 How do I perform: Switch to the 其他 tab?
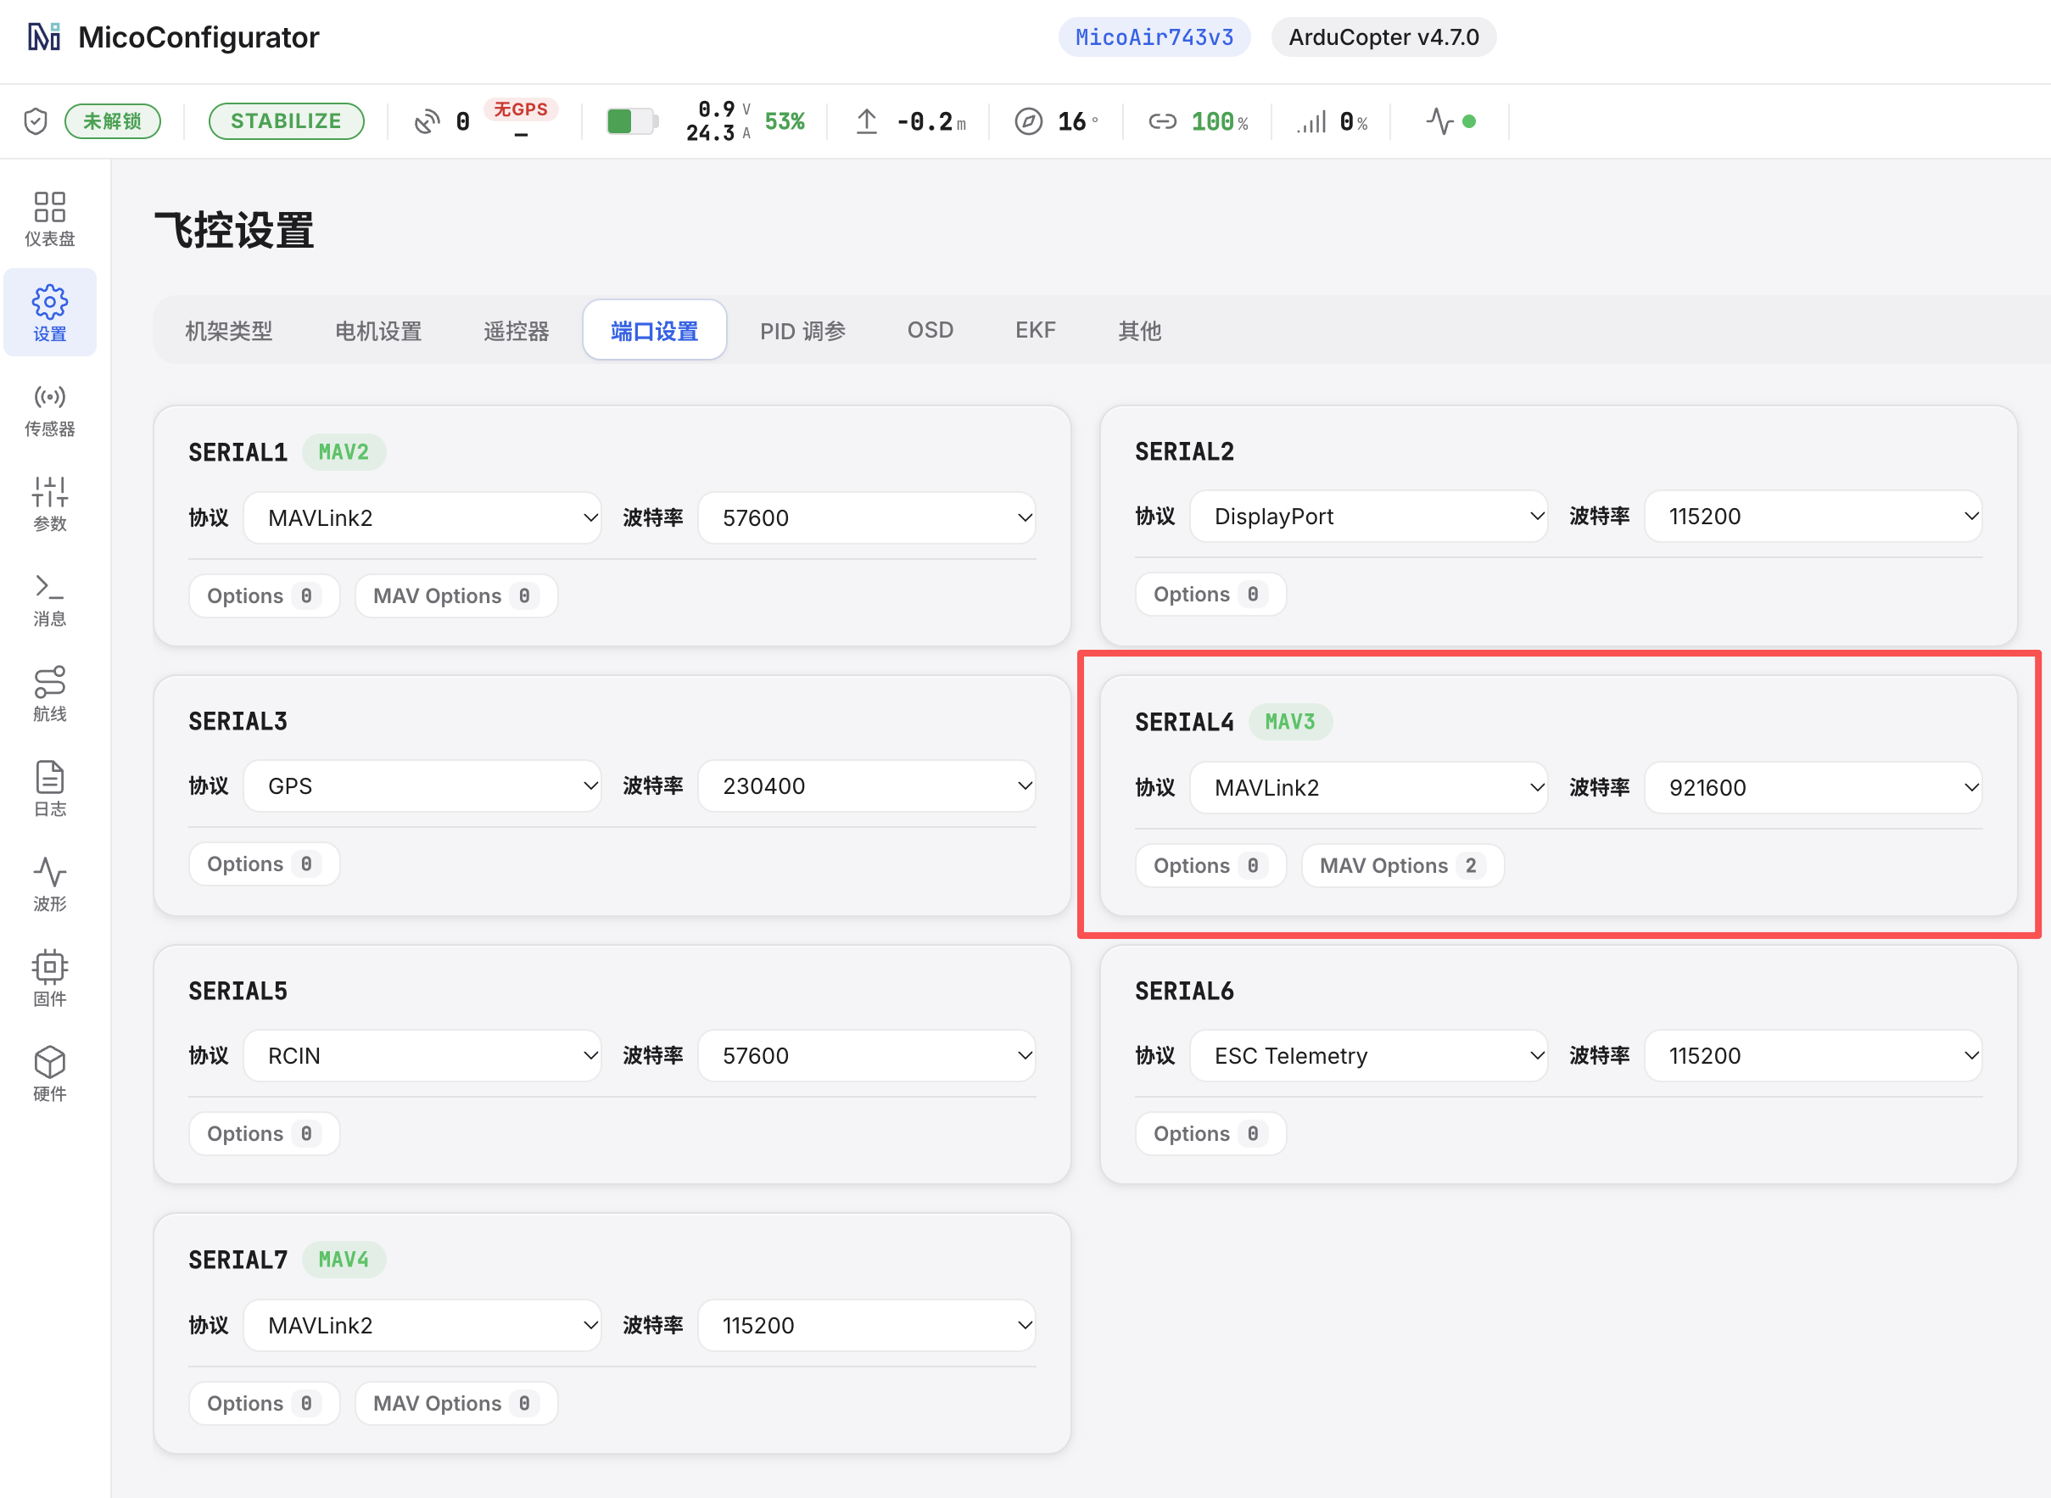[1140, 330]
